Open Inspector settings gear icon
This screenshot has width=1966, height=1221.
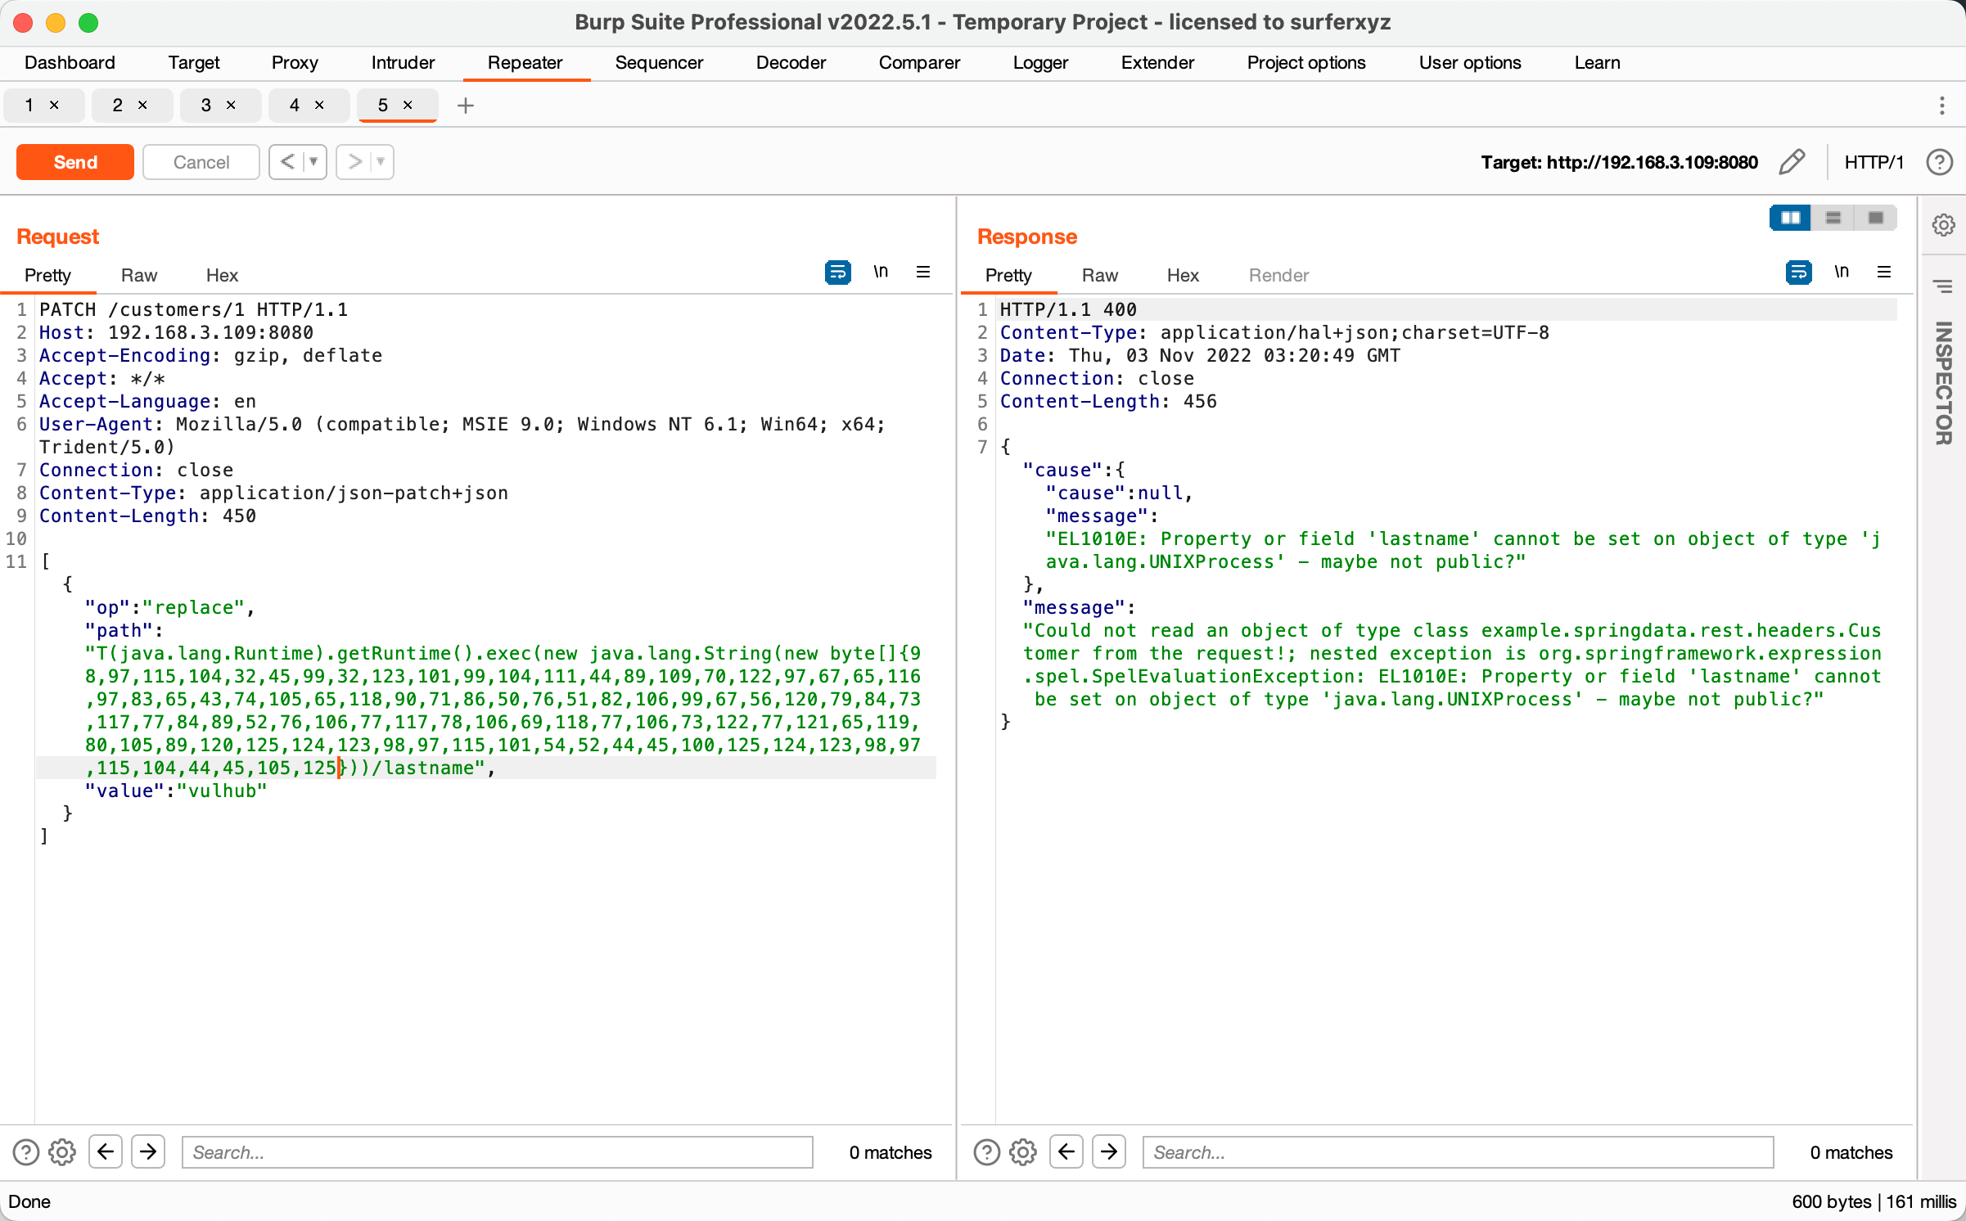(1943, 224)
